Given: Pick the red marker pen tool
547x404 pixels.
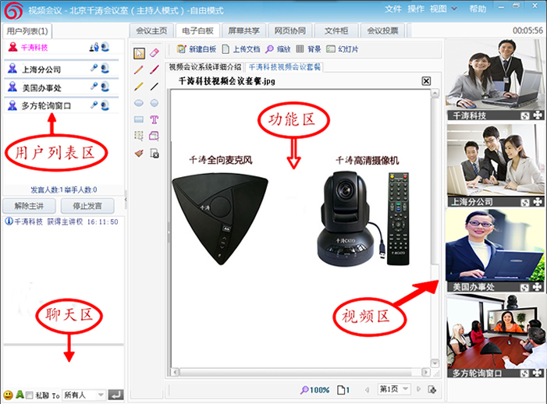Looking at the screenshot, I should 155,69.
